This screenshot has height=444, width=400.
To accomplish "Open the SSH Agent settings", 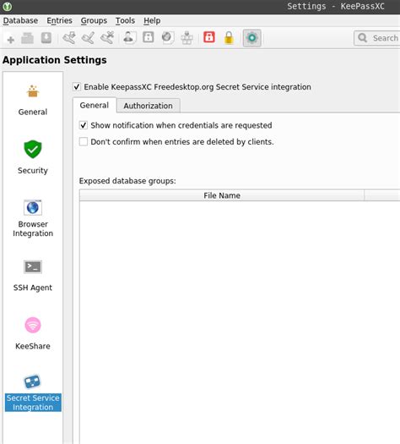I will tap(33, 276).
